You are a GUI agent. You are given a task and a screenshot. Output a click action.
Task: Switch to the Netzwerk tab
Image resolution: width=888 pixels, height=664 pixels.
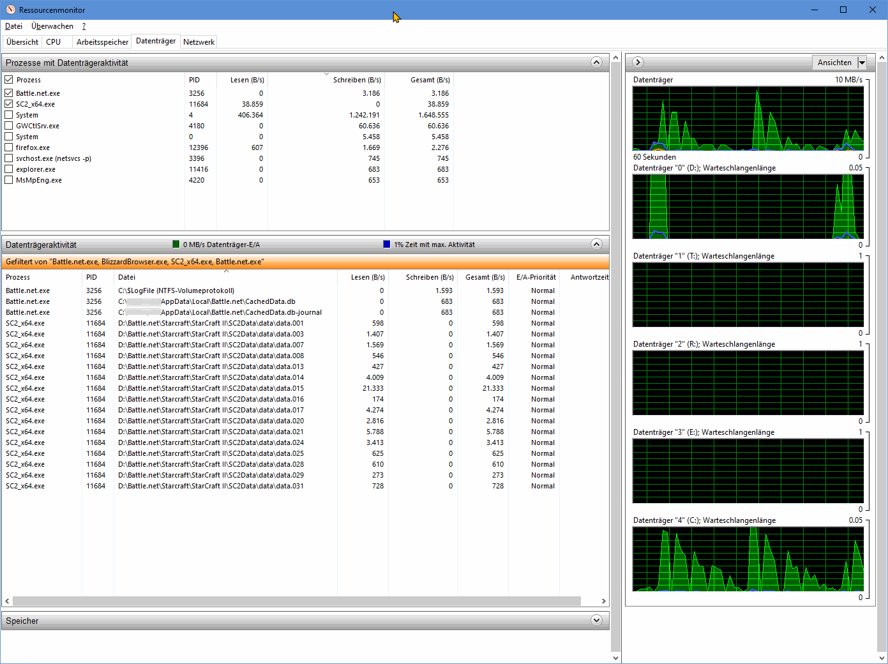tap(199, 41)
